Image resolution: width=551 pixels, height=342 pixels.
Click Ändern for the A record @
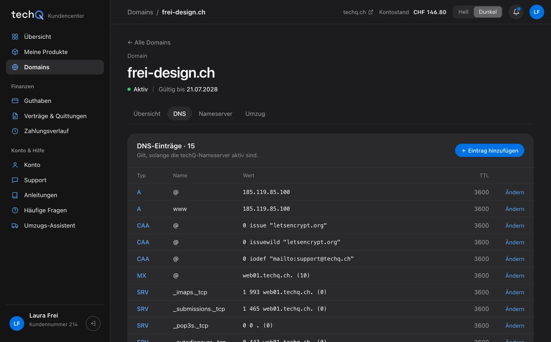click(x=515, y=192)
